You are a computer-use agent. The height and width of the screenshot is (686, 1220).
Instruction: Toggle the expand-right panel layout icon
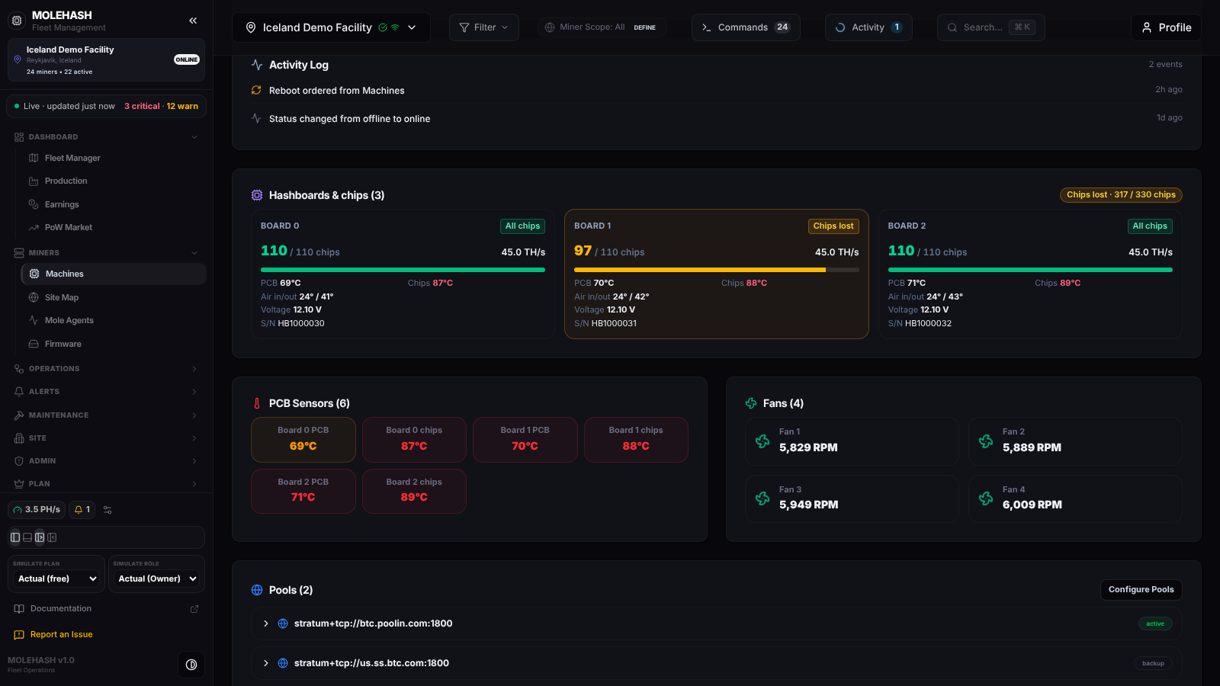[40, 537]
